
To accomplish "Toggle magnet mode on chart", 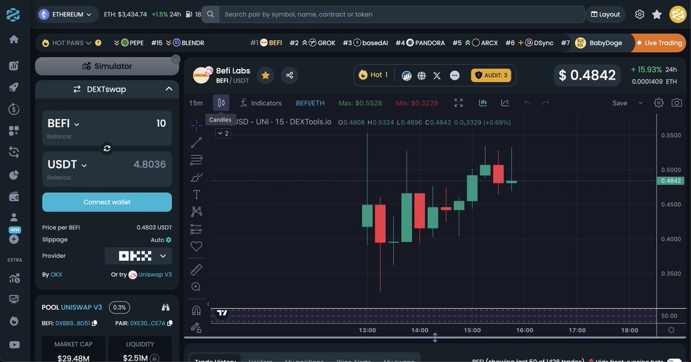I will coord(196,310).
